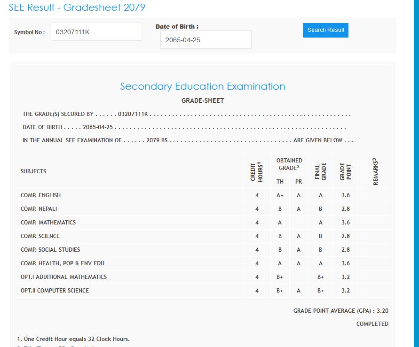Focus the Symbol No input field
The height and width of the screenshot is (347, 419).
pyautogui.click(x=96, y=32)
